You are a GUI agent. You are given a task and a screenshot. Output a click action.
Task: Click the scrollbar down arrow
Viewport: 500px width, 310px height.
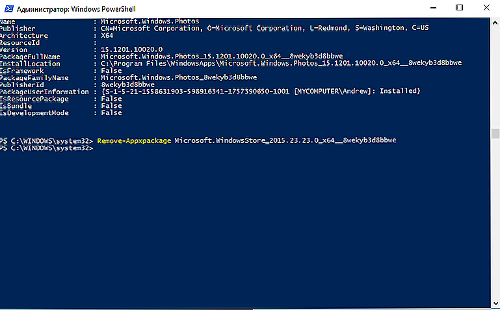point(495,303)
